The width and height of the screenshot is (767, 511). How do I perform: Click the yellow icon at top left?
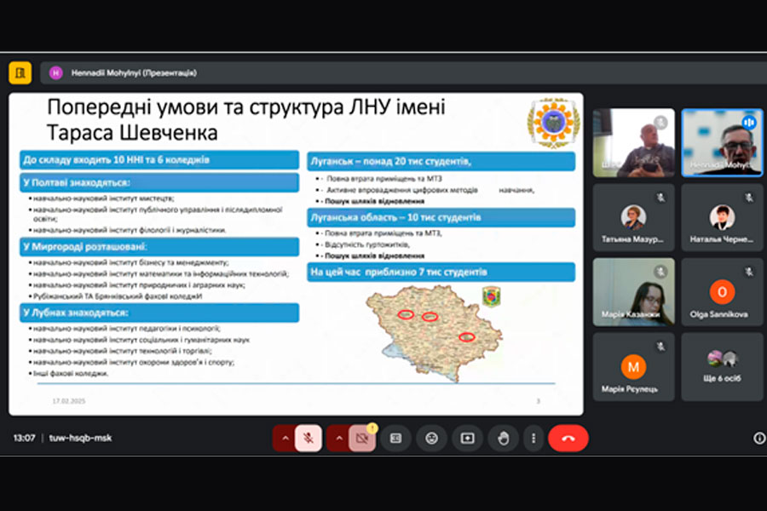(x=20, y=72)
